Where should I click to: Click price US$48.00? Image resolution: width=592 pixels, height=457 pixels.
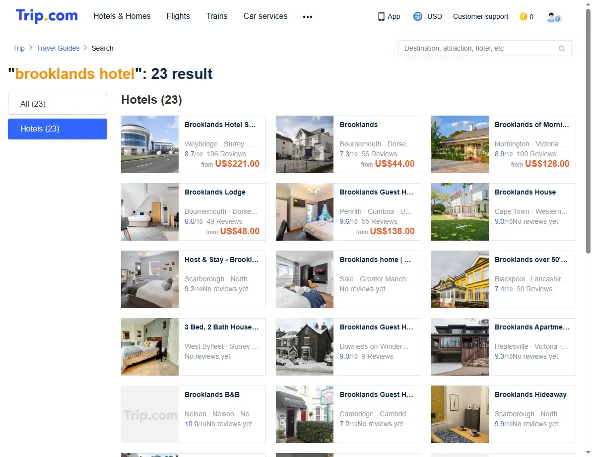coord(240,231)
